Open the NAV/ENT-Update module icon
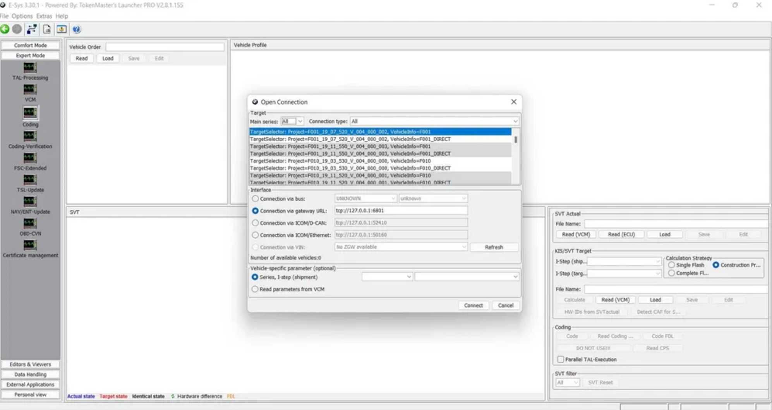The image size is (772, 410). (x=30, y=202)
